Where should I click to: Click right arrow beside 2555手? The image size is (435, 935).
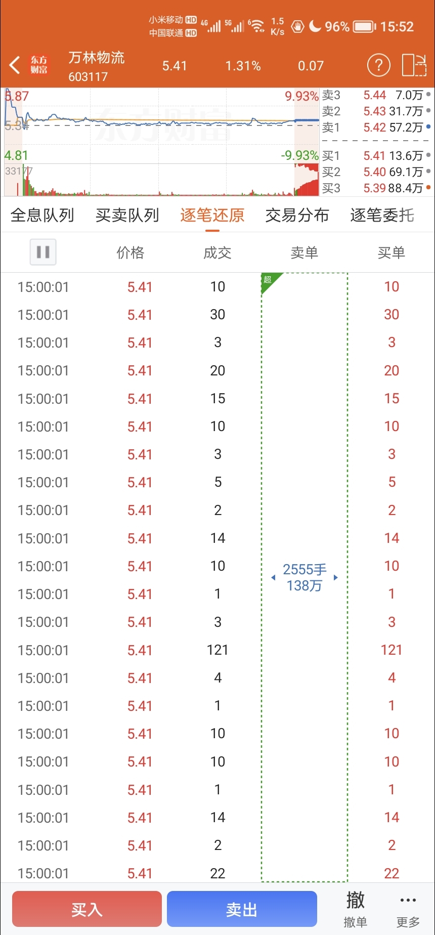[335, 577]
